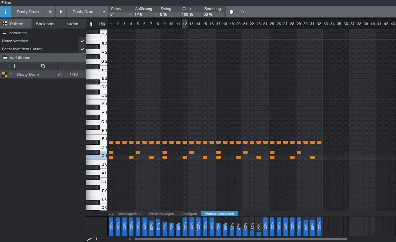The image size is (396, 242).
Task: Switch to piano keyboard view icon
Action: click(91, 24)
